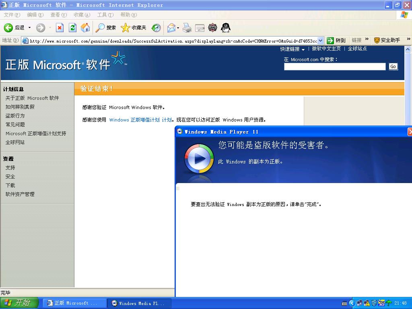The image size is (412, 309).
Task: Open the 编辑(E) menu
Action: [x=35, y=15]
